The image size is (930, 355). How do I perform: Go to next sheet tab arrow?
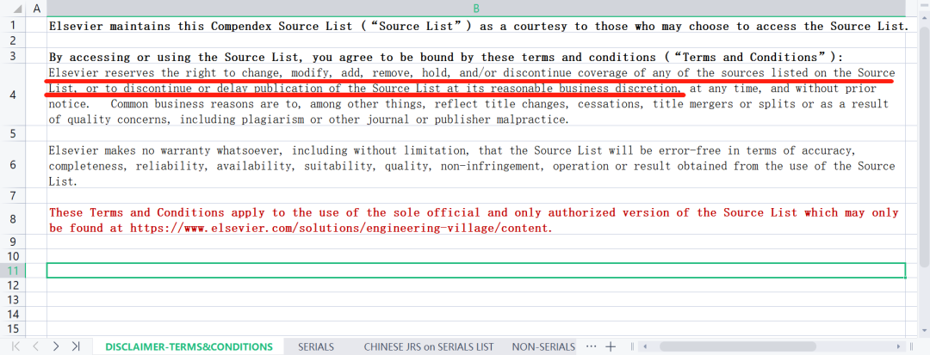[x=56, y=346]
